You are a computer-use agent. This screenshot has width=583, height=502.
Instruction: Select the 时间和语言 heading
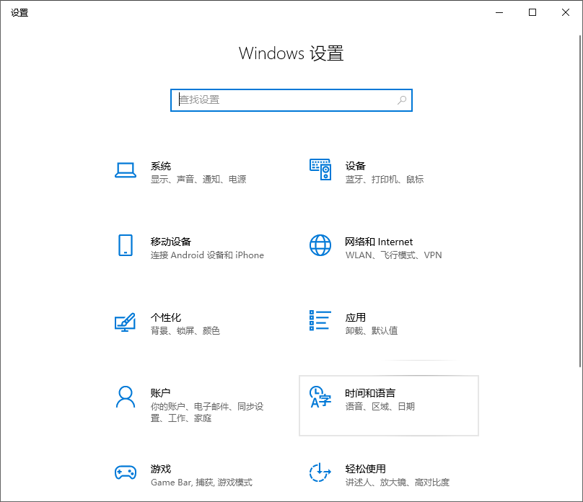[x=370, y=393]
